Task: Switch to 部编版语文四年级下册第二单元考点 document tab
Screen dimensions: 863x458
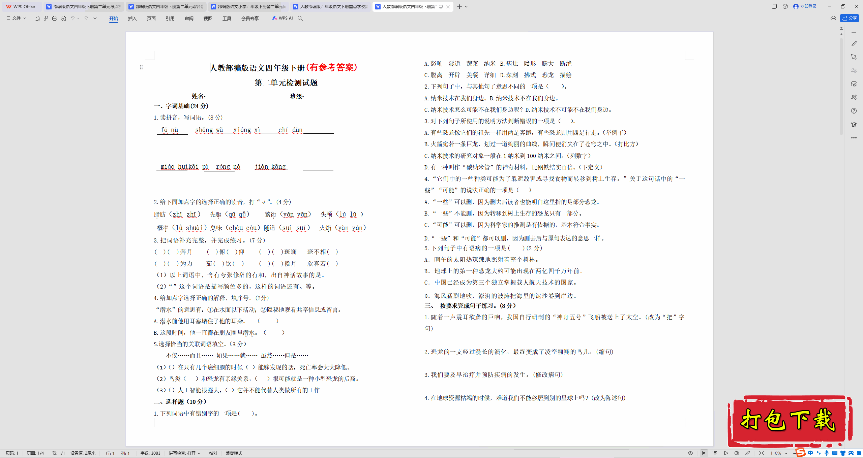Action: pyautogui.click(x=83, y=6)
